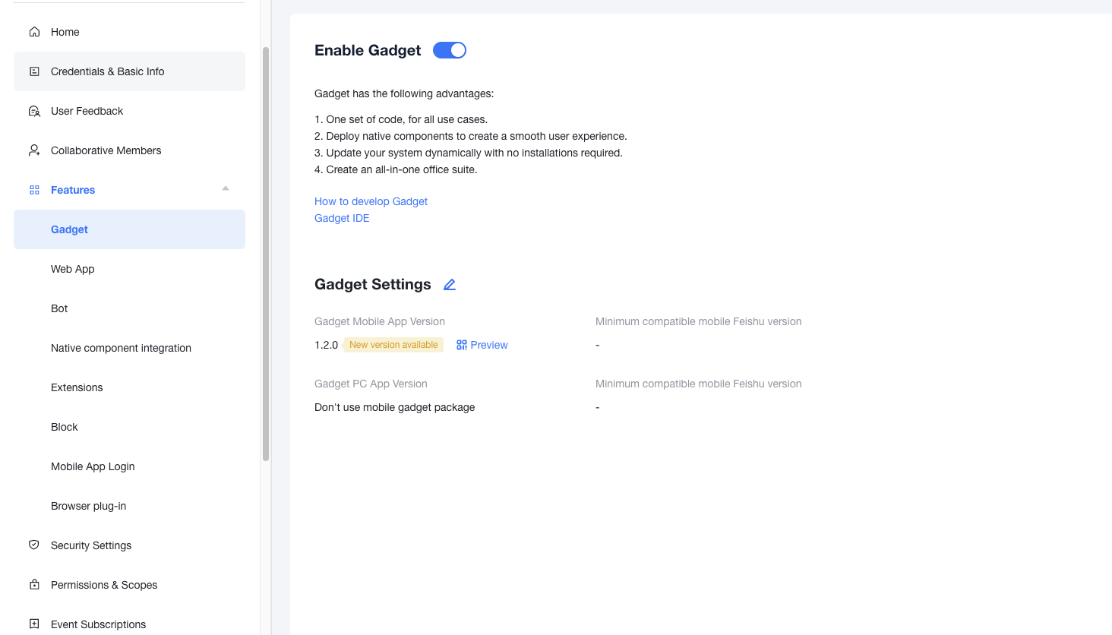Select Bot in the sidebar
The width and height of the screenshot is (1112, 635).
(59, 308)
